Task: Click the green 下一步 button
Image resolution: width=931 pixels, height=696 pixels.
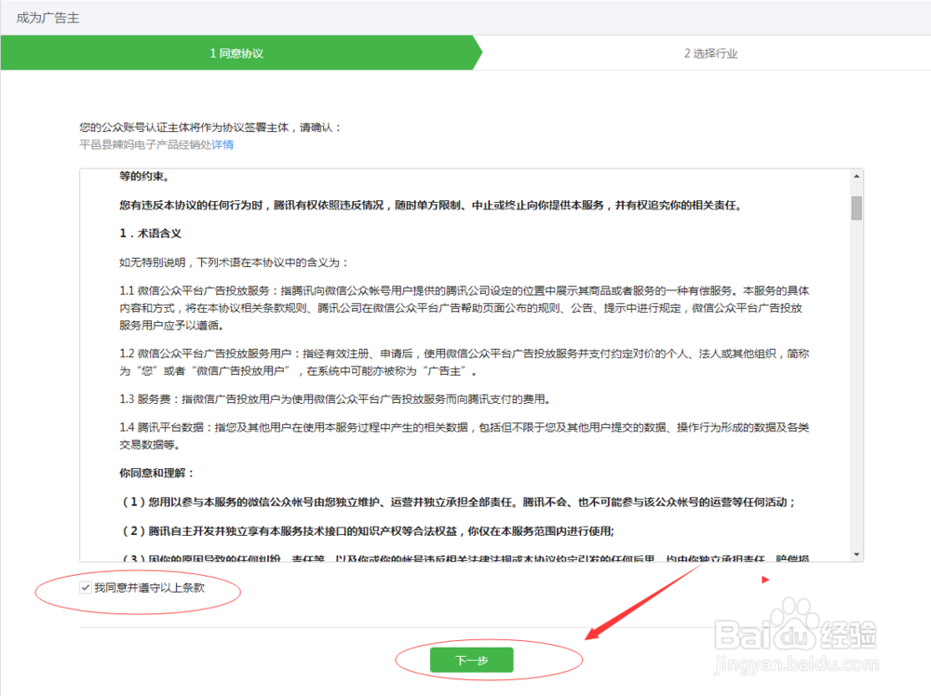Action: pyautogui.click(x=471, y=660)
